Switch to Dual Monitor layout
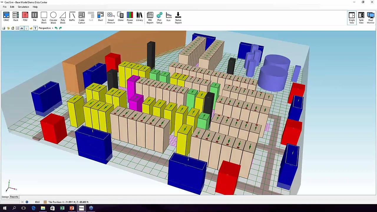 (371, 18)
